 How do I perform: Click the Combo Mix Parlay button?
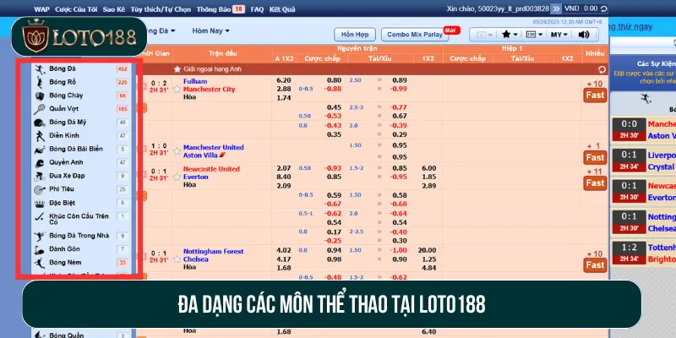coord(415,35)
